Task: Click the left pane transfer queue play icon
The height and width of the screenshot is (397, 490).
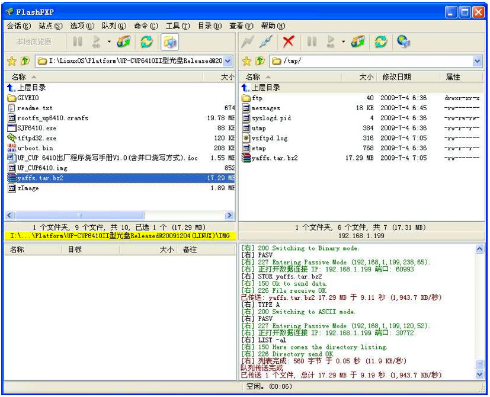Action: tap(96, 41)
